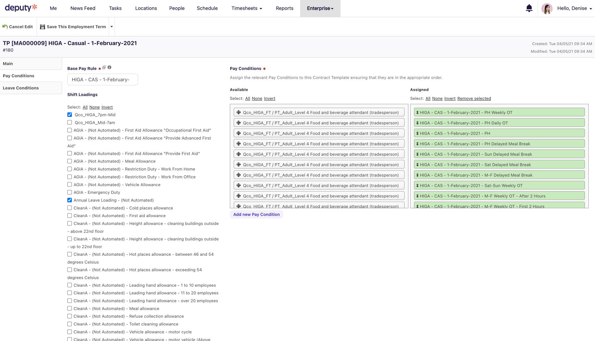Image resolution: width=595 pixels, height=341 pixels.
Task: Select None in the Assigned list
Action: pos(437,98)
